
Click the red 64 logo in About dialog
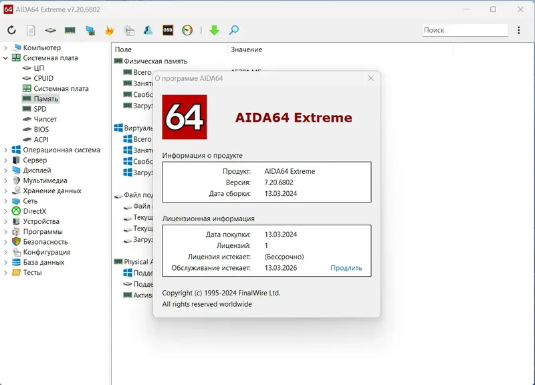click(x=185, y=117)
